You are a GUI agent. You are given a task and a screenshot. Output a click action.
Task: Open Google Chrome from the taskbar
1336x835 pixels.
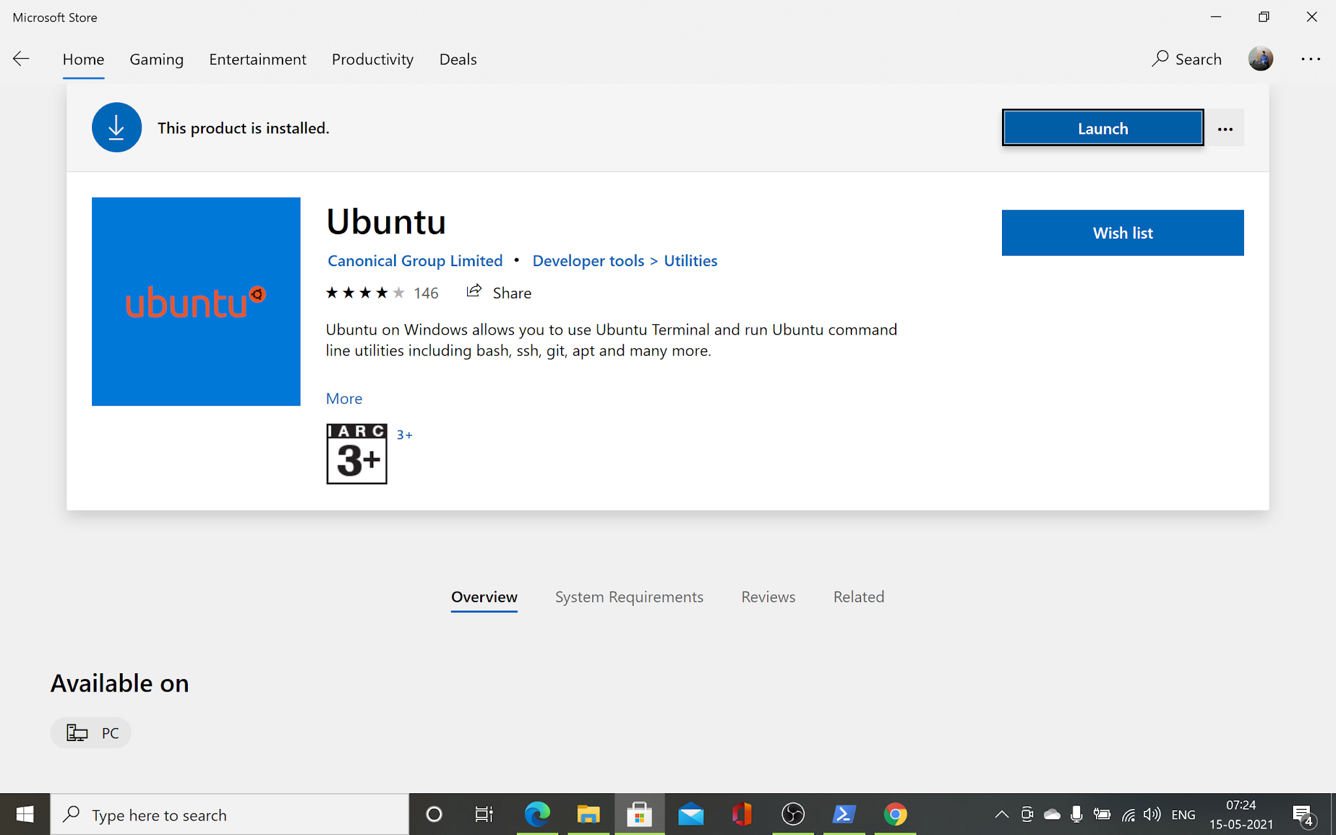click(x=895, y=813)
